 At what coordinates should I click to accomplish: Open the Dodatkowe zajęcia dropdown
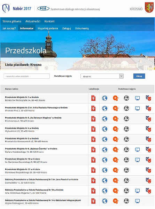pyautogui.click(x=102, y=76)
